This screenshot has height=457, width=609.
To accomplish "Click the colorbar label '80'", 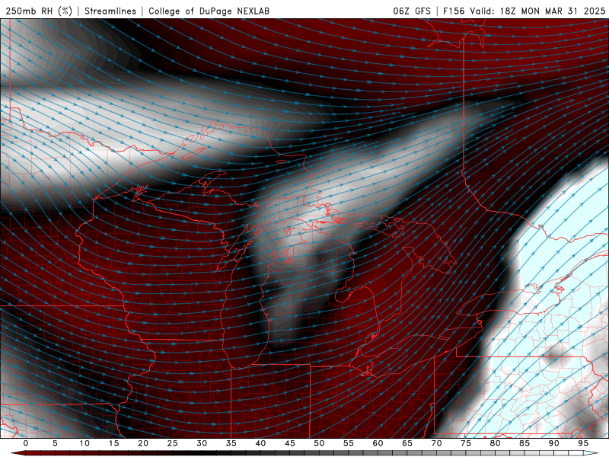I will (x=495, y=443).
